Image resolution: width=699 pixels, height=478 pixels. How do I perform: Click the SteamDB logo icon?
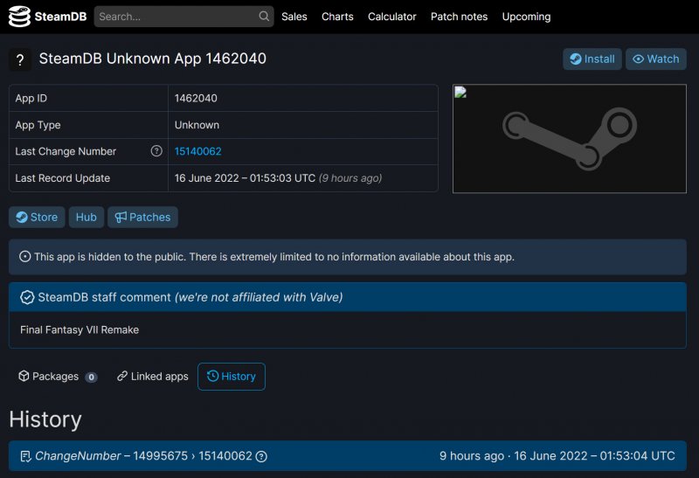[19, 17]
